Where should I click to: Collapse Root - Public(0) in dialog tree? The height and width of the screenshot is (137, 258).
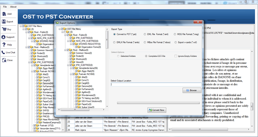tap(65, 35)
